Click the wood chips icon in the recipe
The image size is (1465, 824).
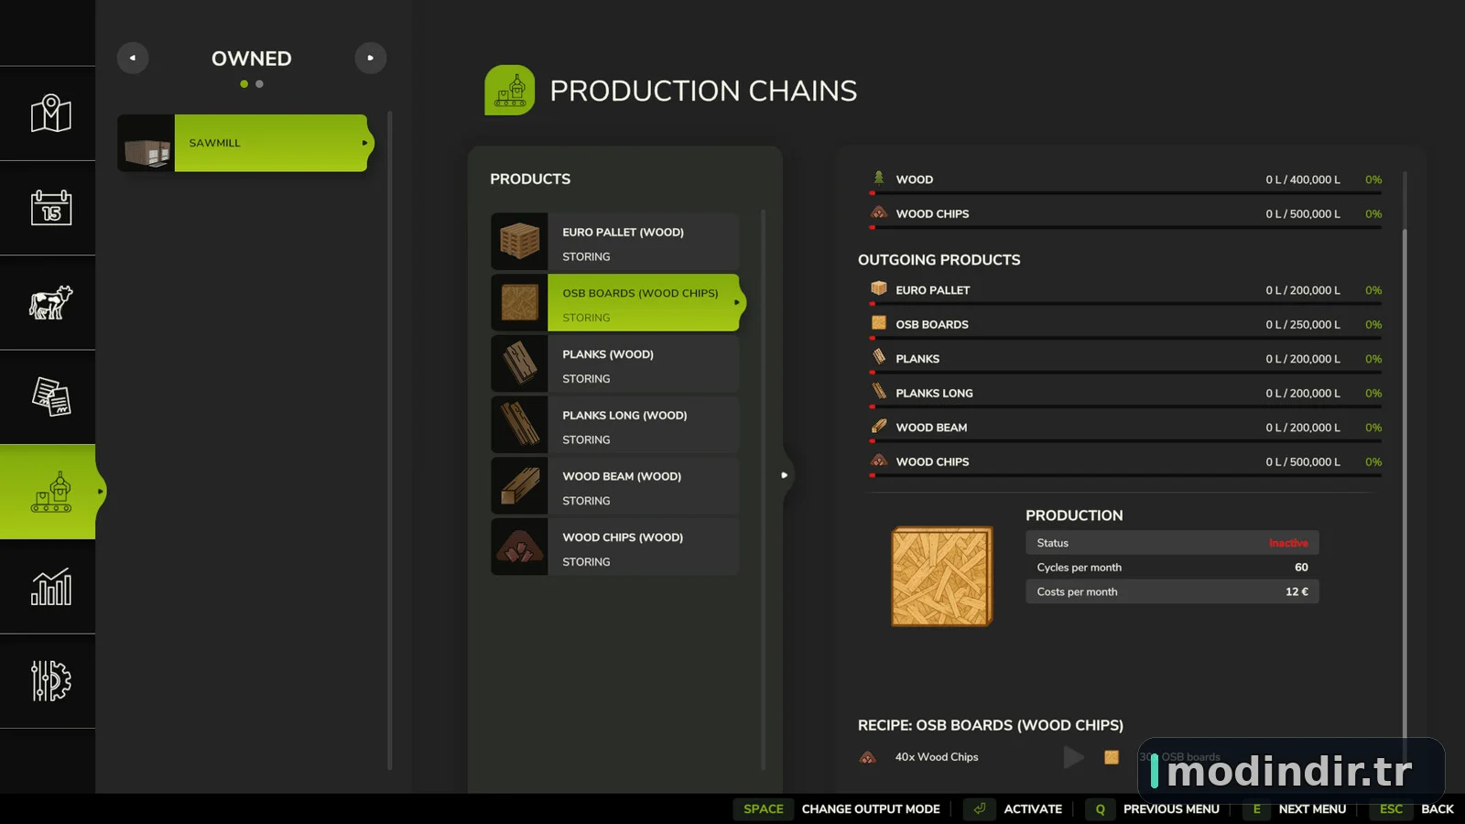[868, 757]
